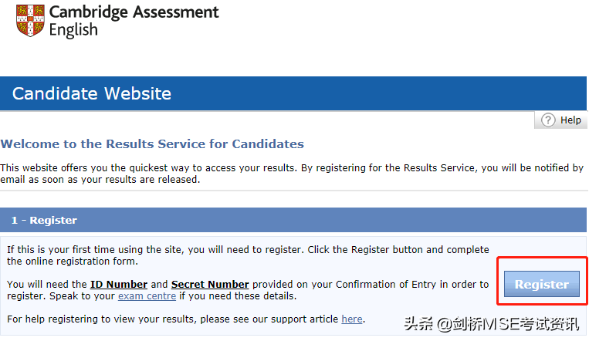Click the Help question mark icon

click(548, 120)
